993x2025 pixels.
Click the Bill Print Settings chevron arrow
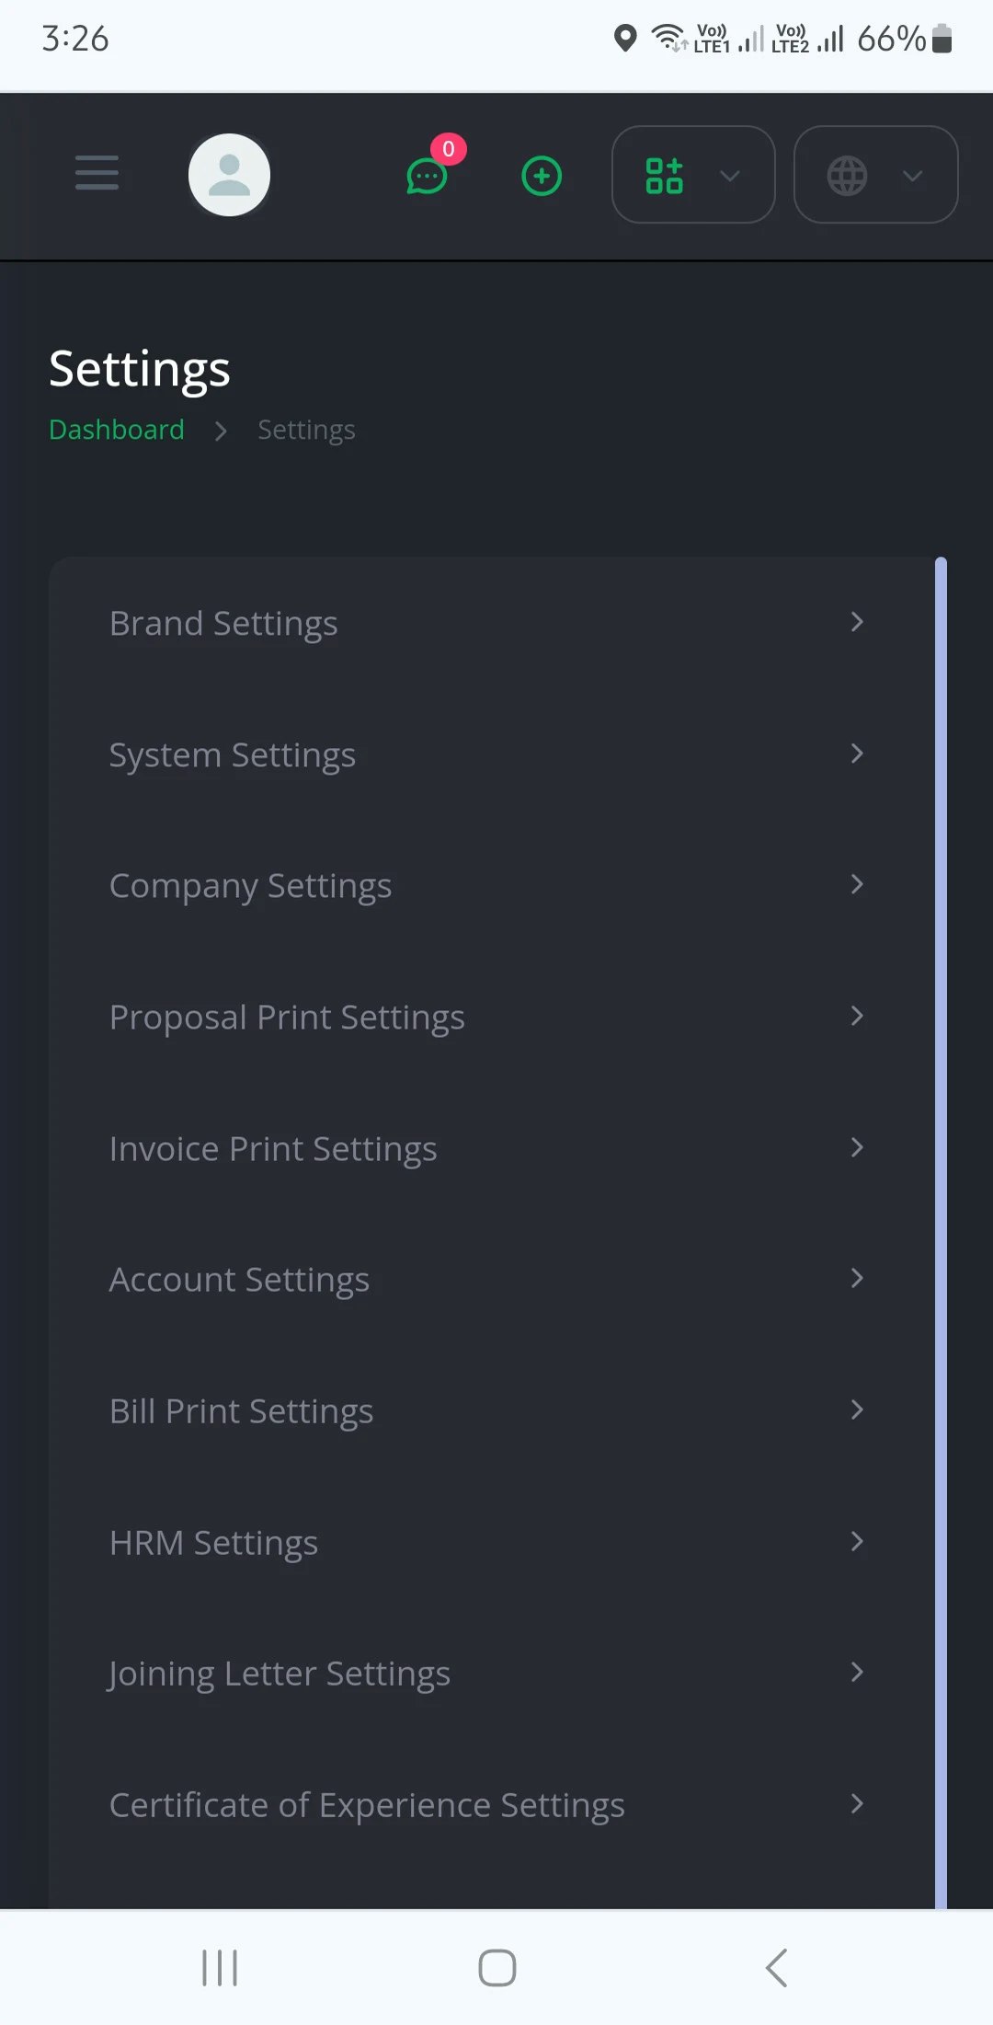[x=856, y=1410]
